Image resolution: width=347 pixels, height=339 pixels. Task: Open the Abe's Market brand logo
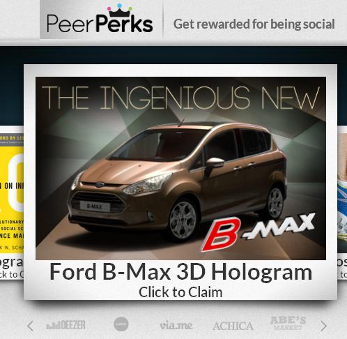click(288, 323)
